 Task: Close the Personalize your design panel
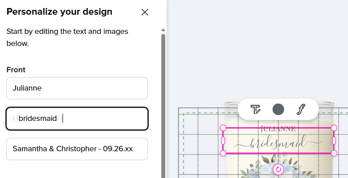145,12
